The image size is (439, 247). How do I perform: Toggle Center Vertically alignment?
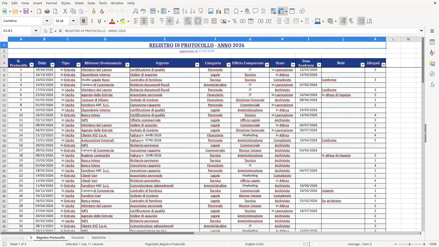[170, 21]
